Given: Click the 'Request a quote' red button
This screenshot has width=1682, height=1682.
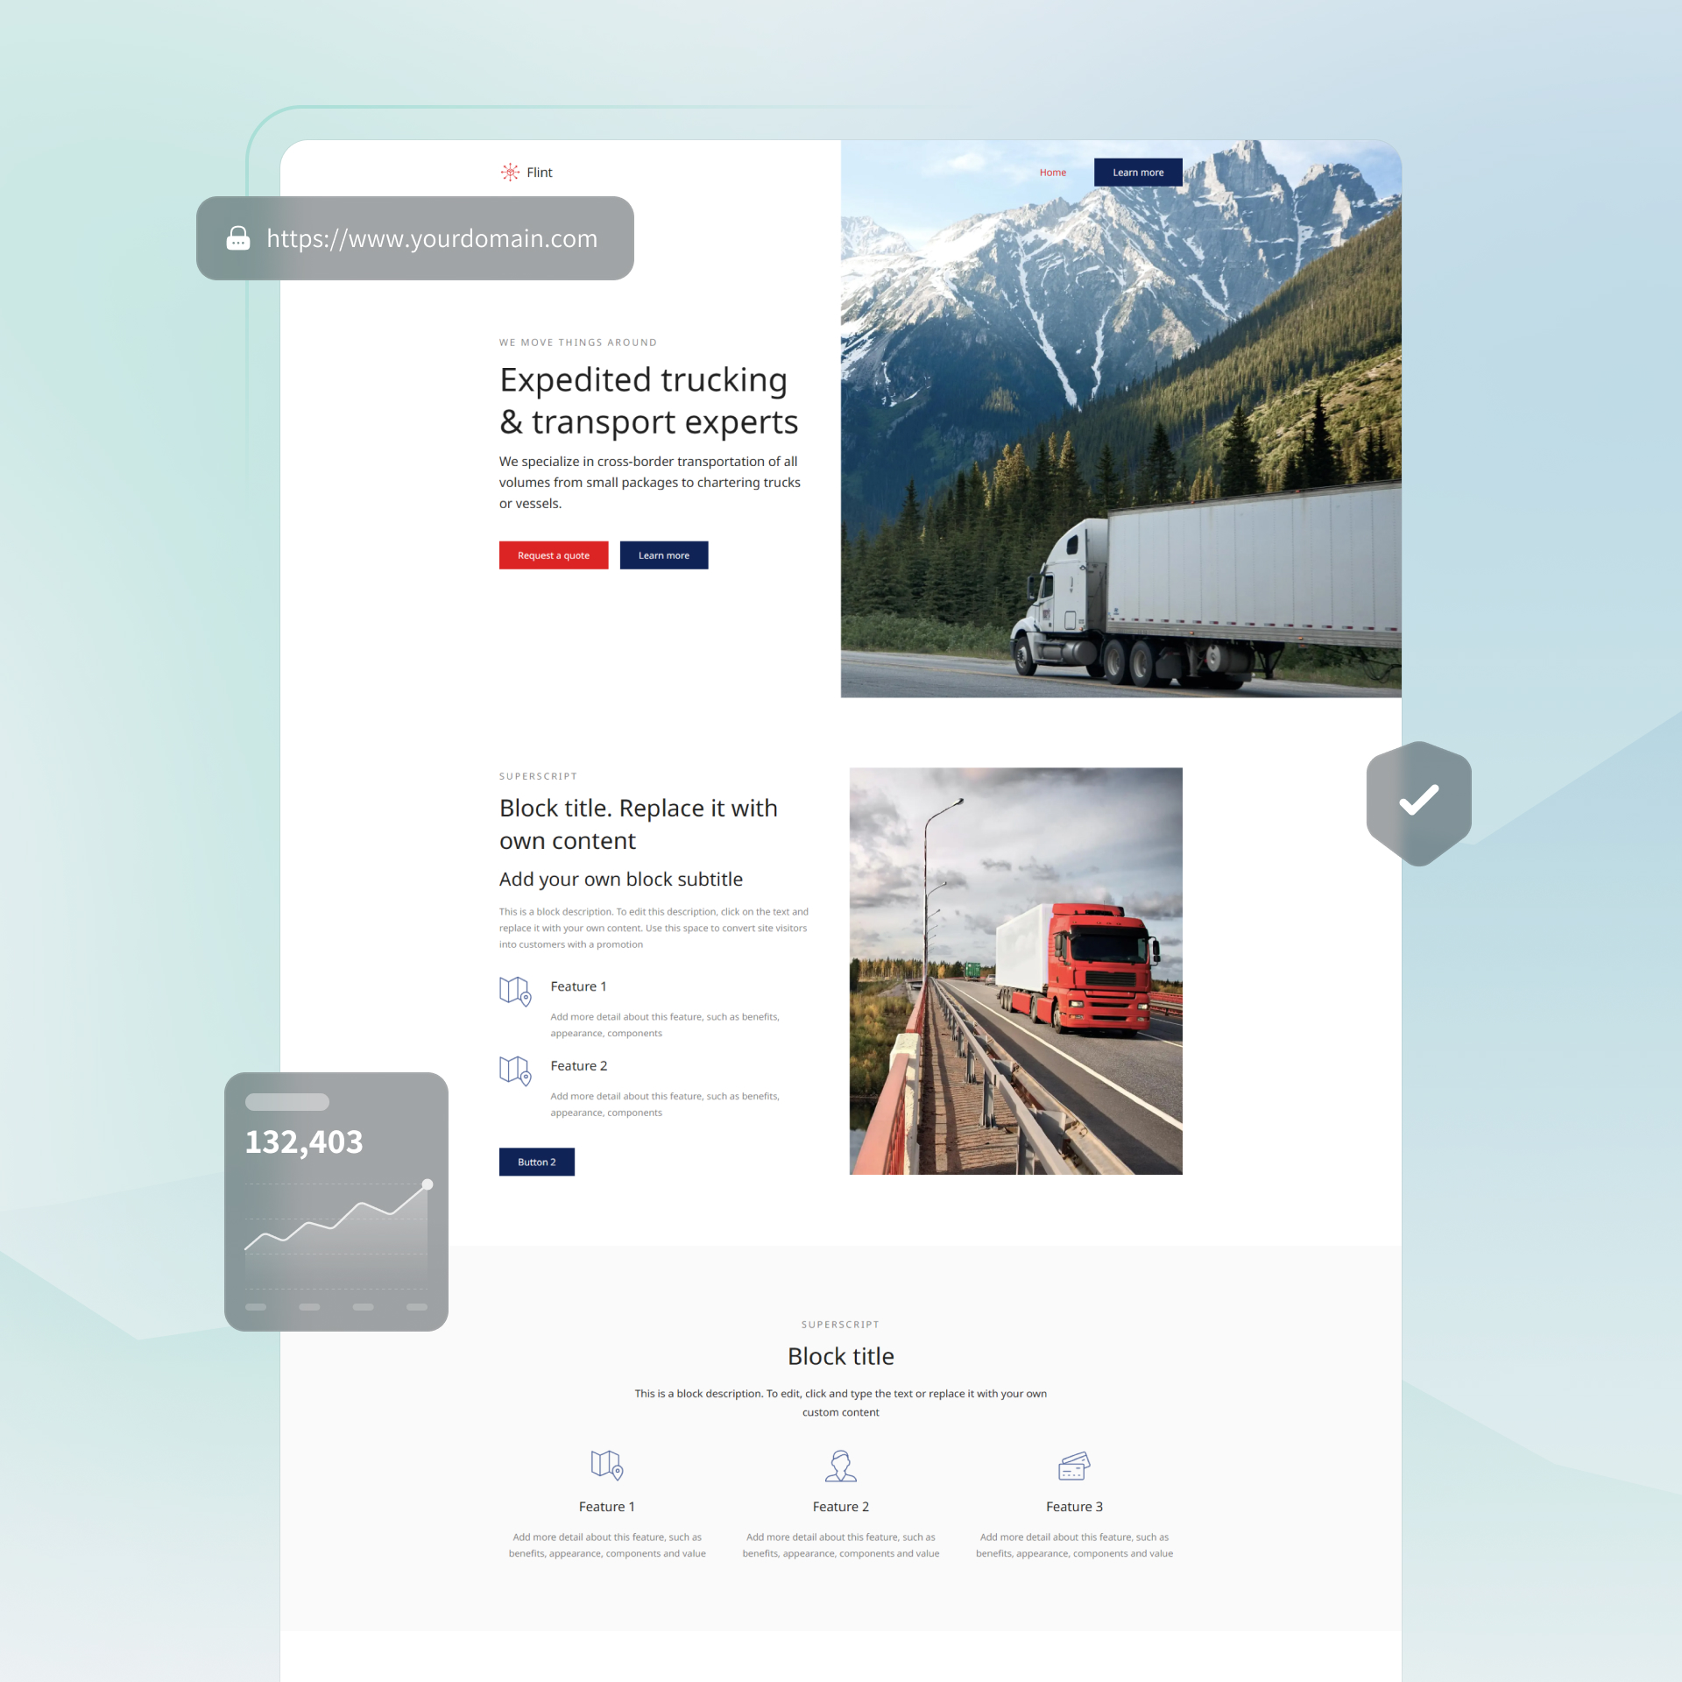Looking at the screenshot, I should tap(551, 556).
